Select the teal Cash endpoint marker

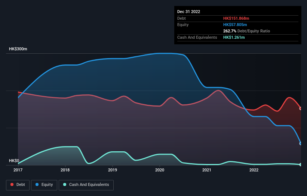301,165
